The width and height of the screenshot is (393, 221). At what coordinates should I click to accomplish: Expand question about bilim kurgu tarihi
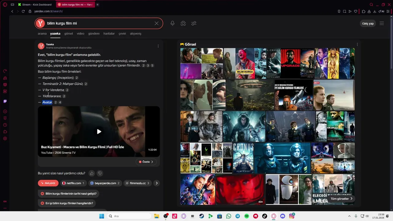pos(69,194)
